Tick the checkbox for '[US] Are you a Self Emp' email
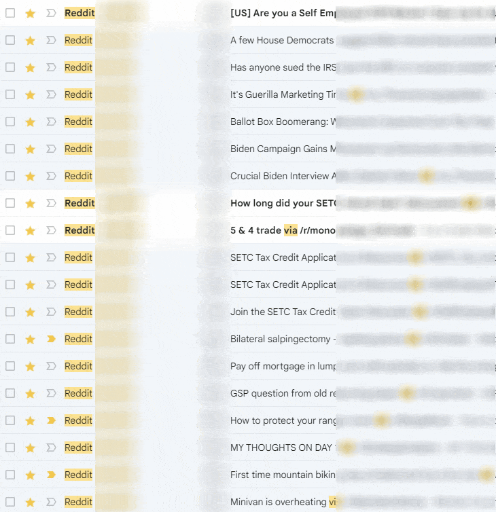The image size is (496, 512). pyautogui.click(x=10, y=13)
